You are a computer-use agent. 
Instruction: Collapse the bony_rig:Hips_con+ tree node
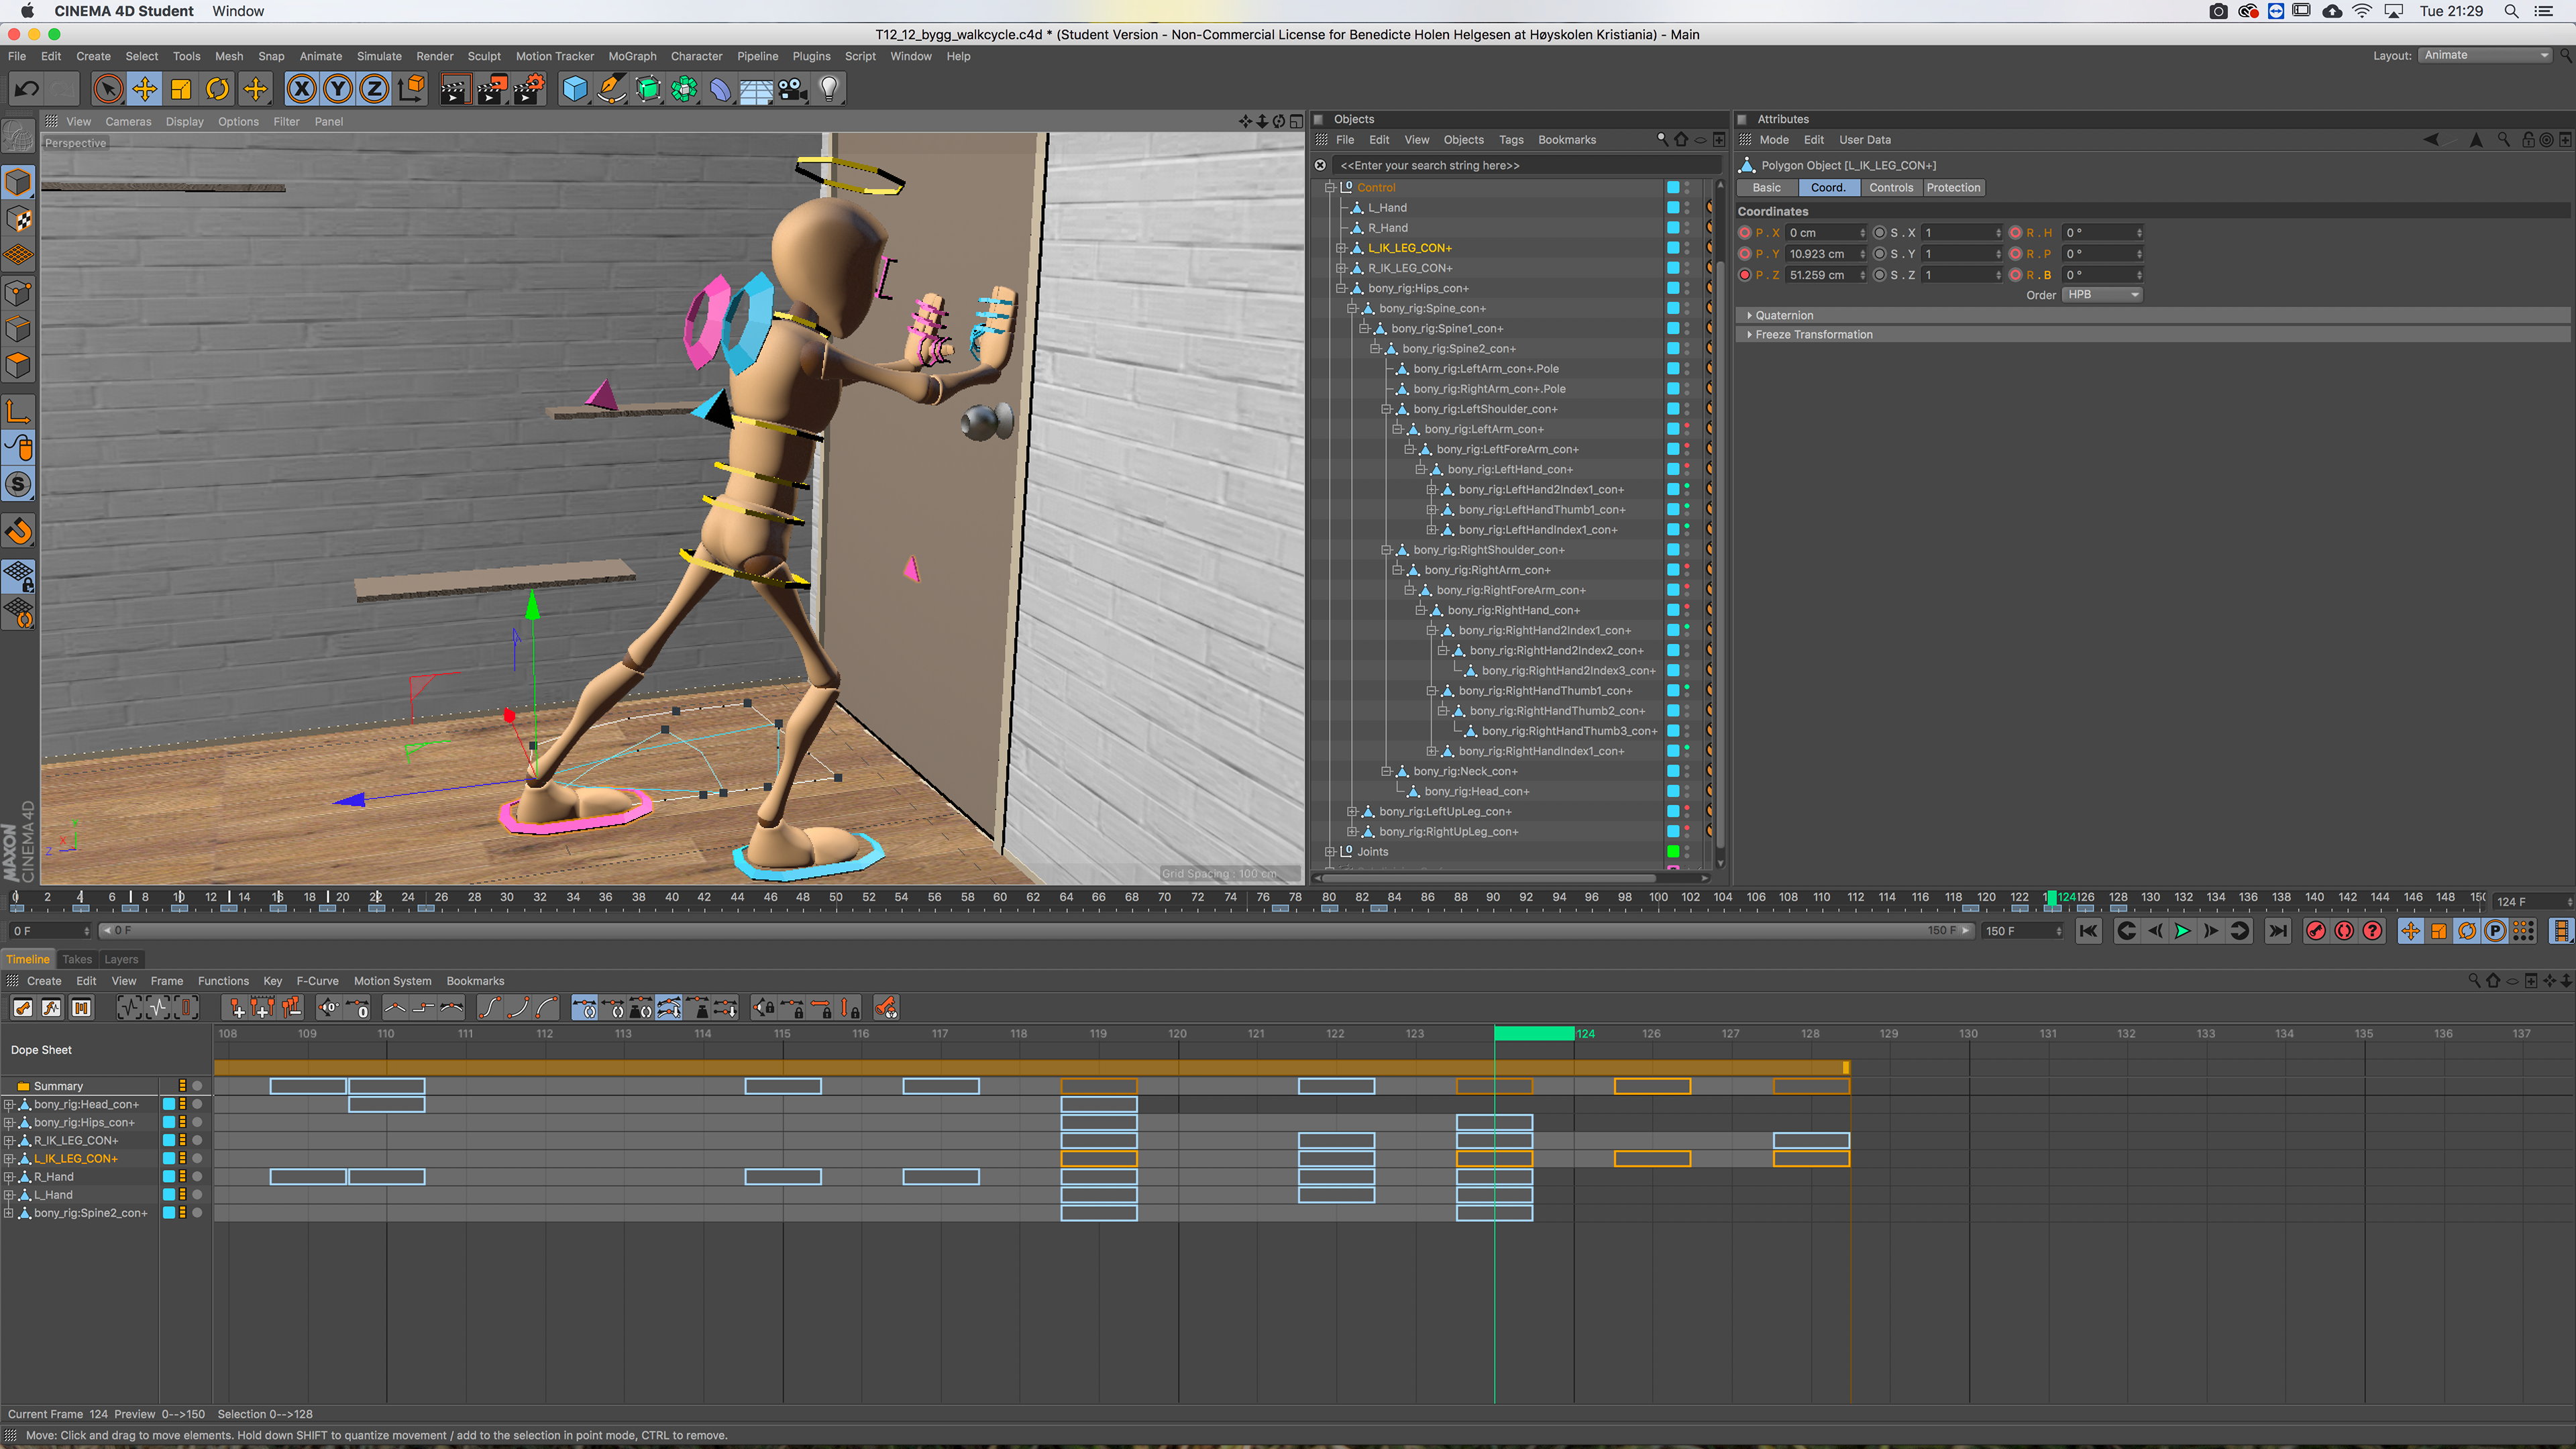click(x=1342, y=288)
